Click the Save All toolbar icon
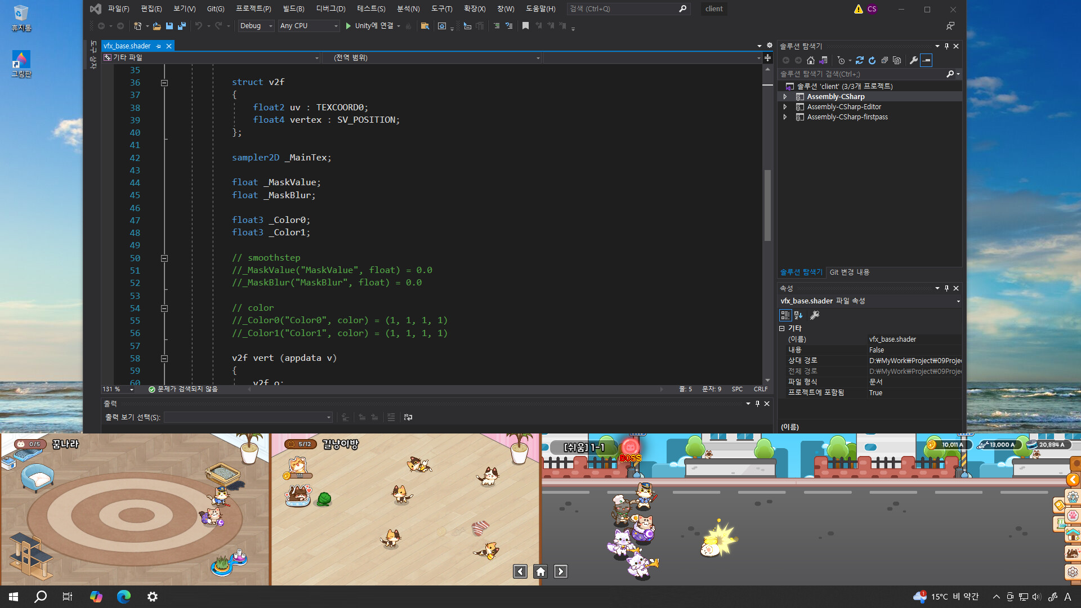The width and height of the screenshot is (1081, 608). click(181, 26)
